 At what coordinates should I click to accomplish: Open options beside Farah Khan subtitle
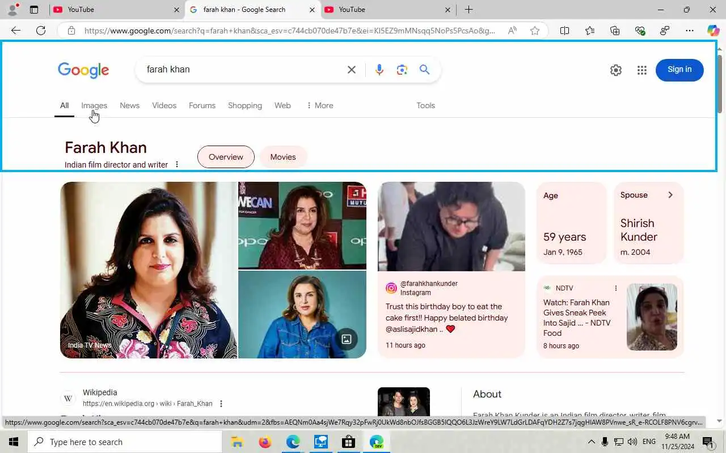click(177, 165)
